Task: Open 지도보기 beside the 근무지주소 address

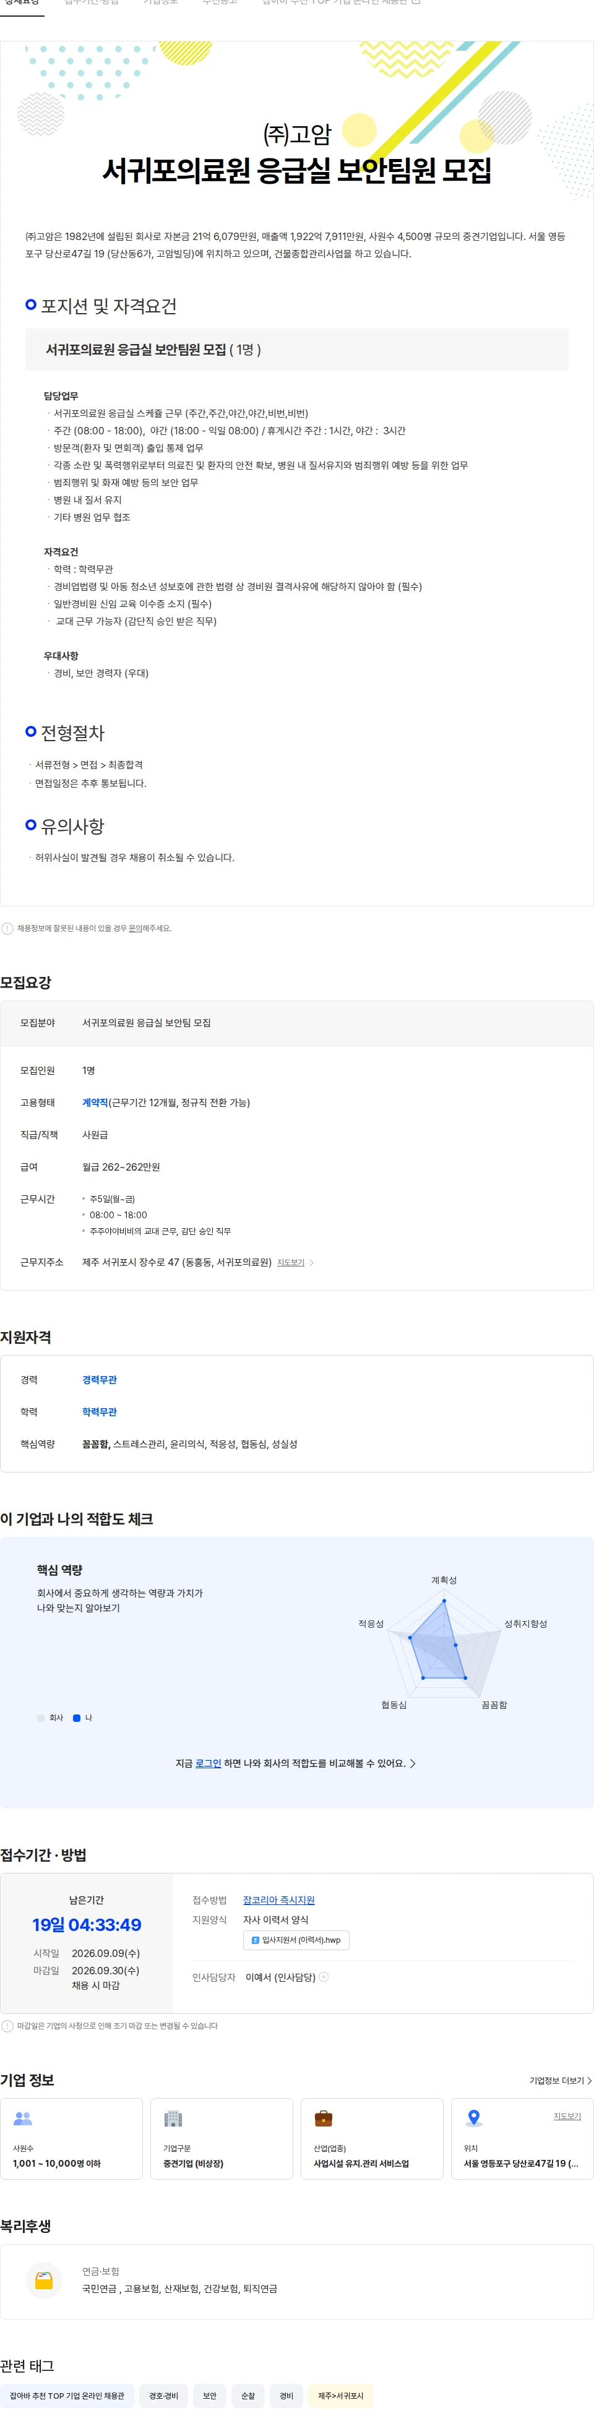Action: click(291, 1262)
